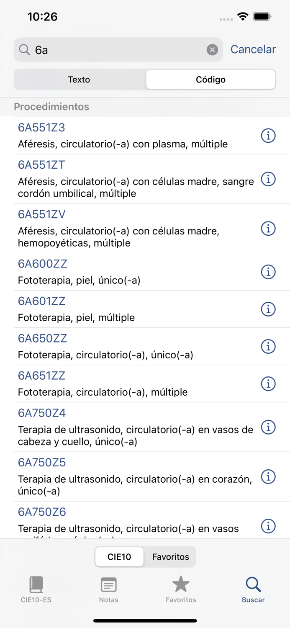Open code 6A551ZT entry
290x628 pixels.
(41, 165)
